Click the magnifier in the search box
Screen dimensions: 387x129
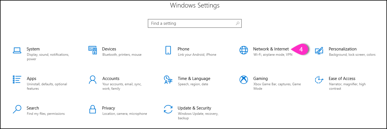(x=238, y=23)
